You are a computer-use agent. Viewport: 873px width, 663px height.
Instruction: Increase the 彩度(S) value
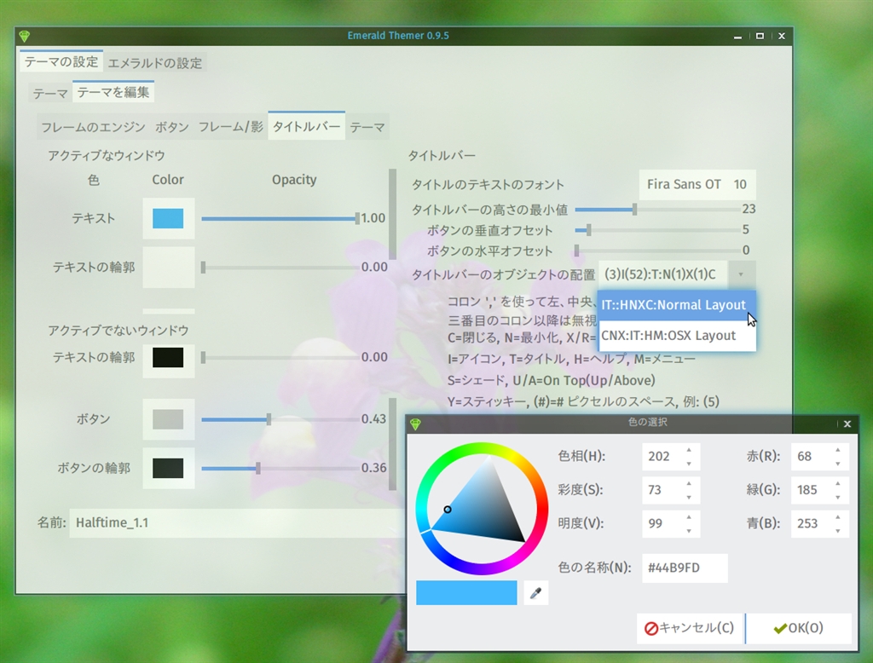click(689, 483)
